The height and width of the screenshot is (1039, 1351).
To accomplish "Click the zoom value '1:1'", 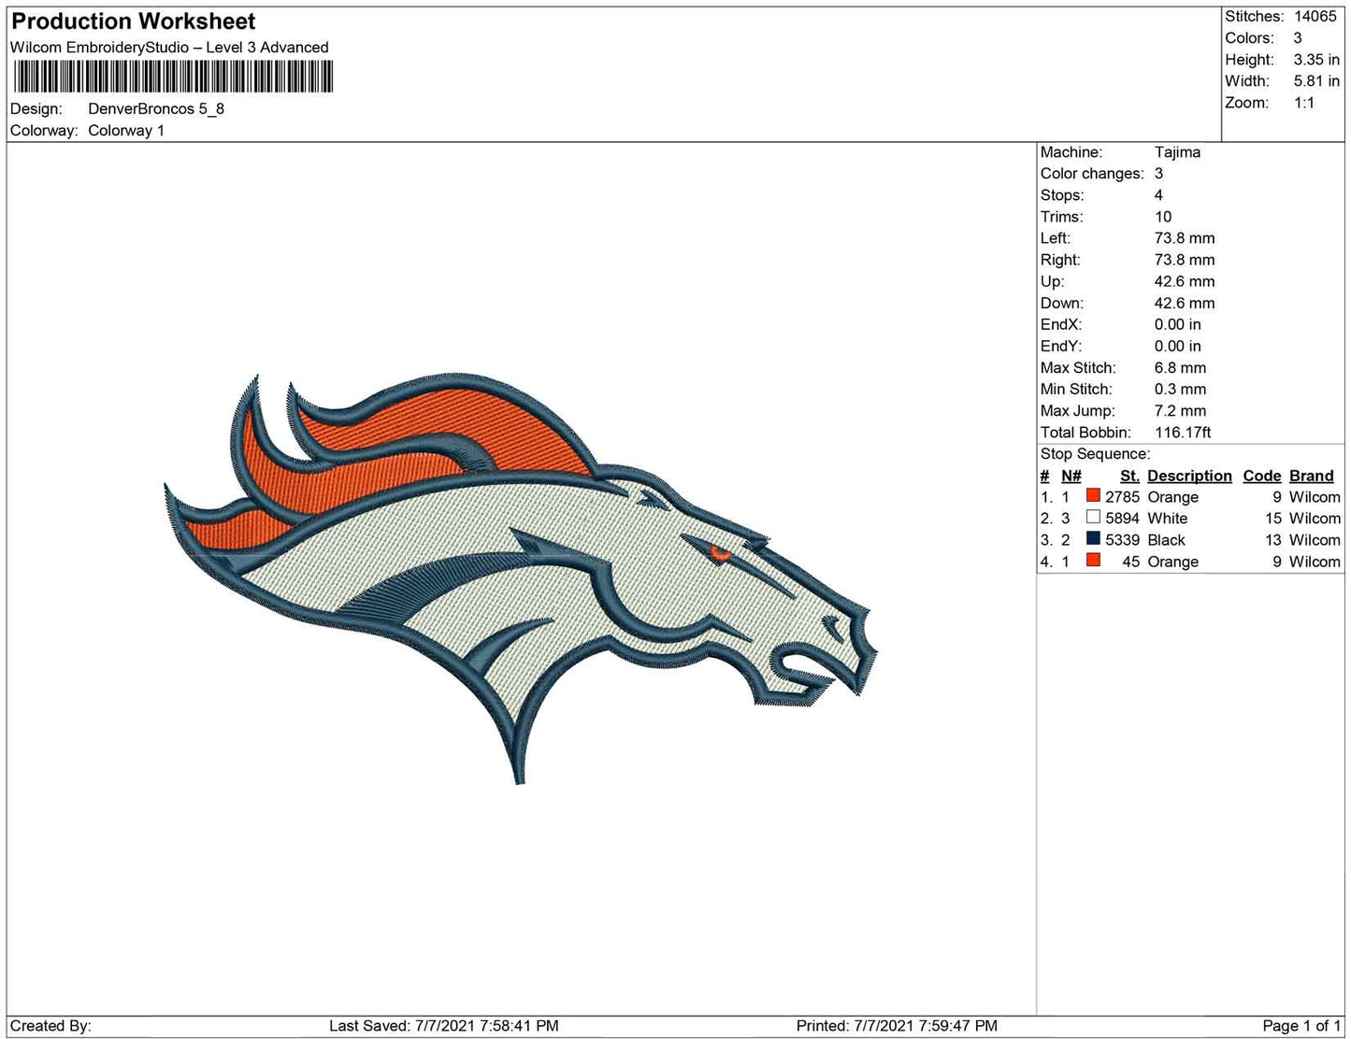I will pyautogui.click(x=1304, y=103).
